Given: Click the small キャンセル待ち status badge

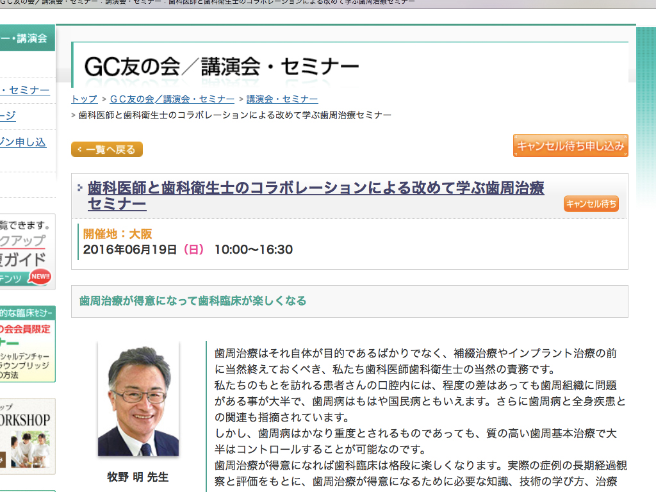Looking at the screenshot, I should 591,204.
